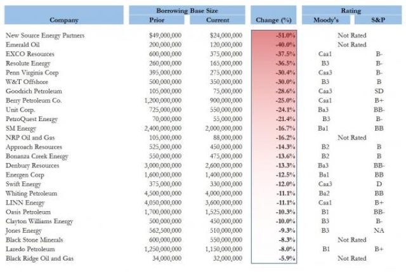Click the -51.0% change cell
The height and width of the screenshot is (272, 406).
[x=285, y=36]
